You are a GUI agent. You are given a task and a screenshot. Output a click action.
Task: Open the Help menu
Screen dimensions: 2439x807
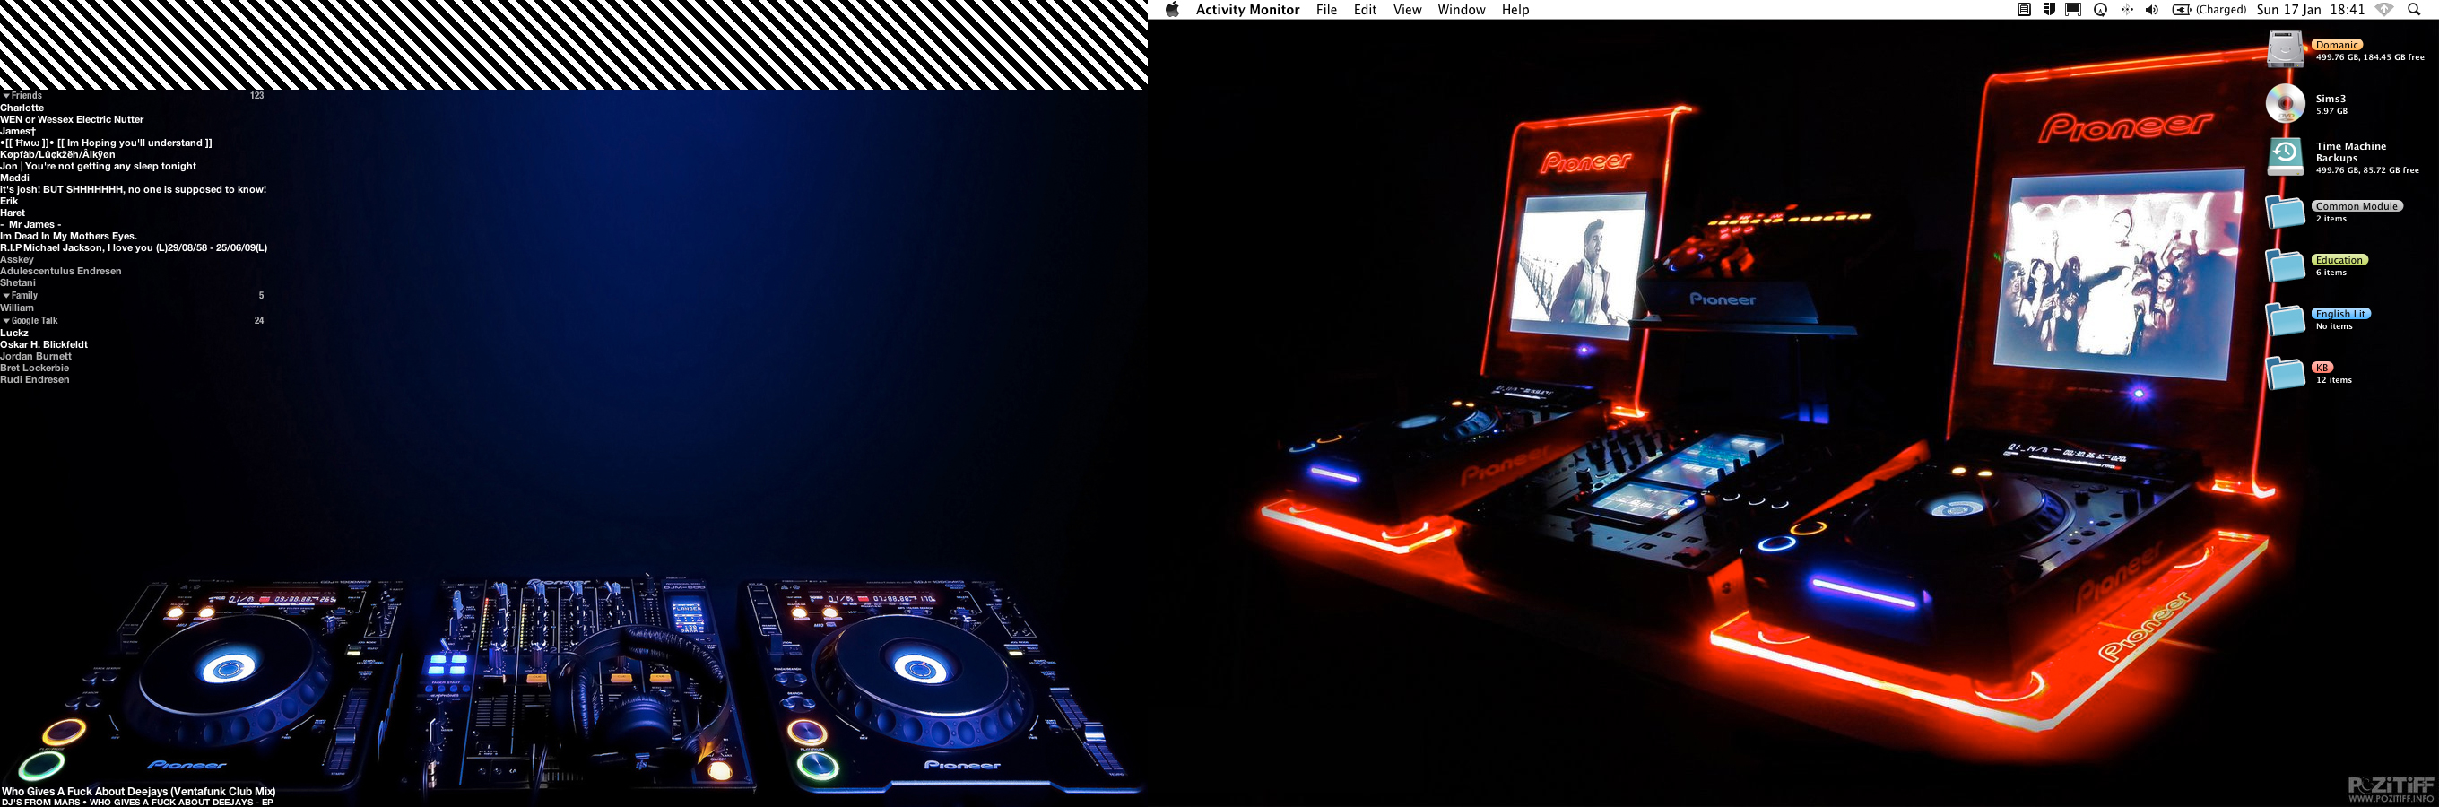pos(1515,10)
